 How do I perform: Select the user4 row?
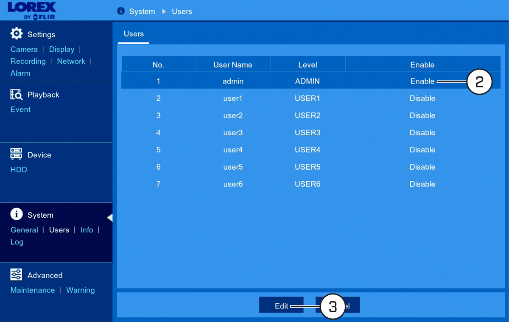click(x=311, y=150)
